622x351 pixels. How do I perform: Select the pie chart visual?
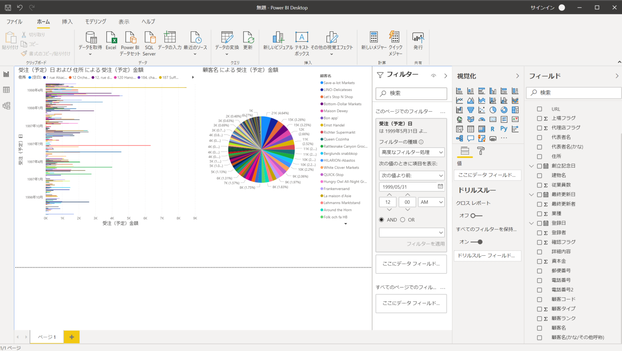click(x=493, y=110)
